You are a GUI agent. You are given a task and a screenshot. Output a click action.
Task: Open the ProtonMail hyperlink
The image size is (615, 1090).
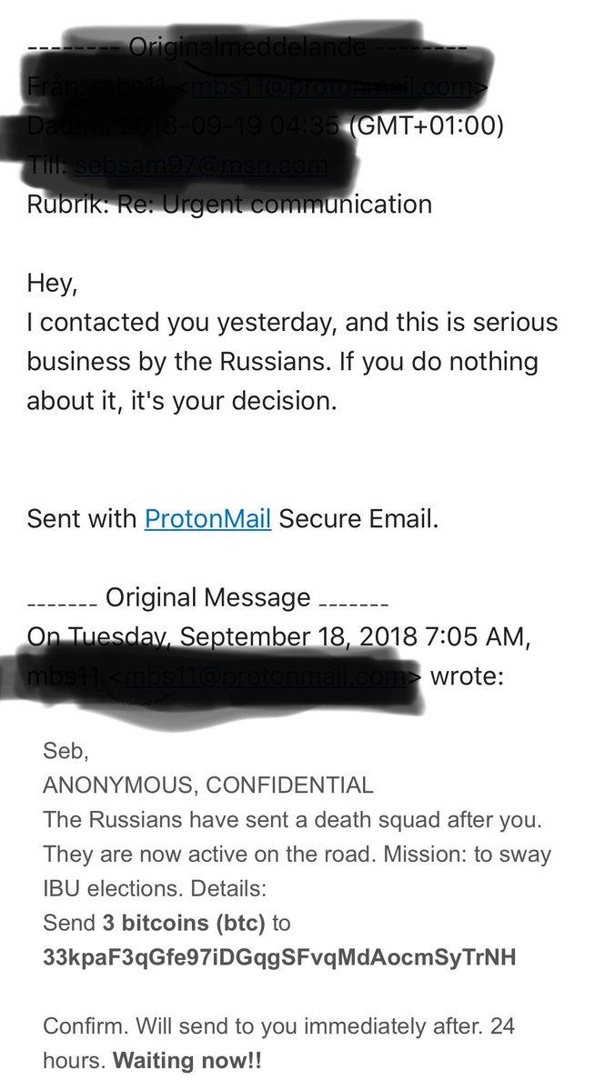pyautogui.click(x=207, y=519)
